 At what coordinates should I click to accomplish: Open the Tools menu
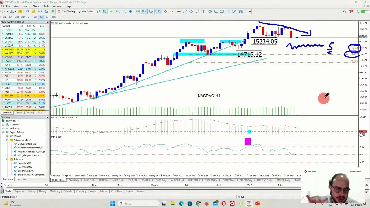pos(46,6)
